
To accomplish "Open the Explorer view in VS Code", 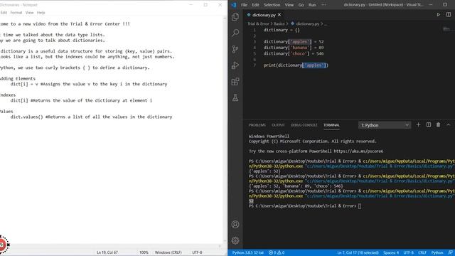I will [x=235, y=17].
